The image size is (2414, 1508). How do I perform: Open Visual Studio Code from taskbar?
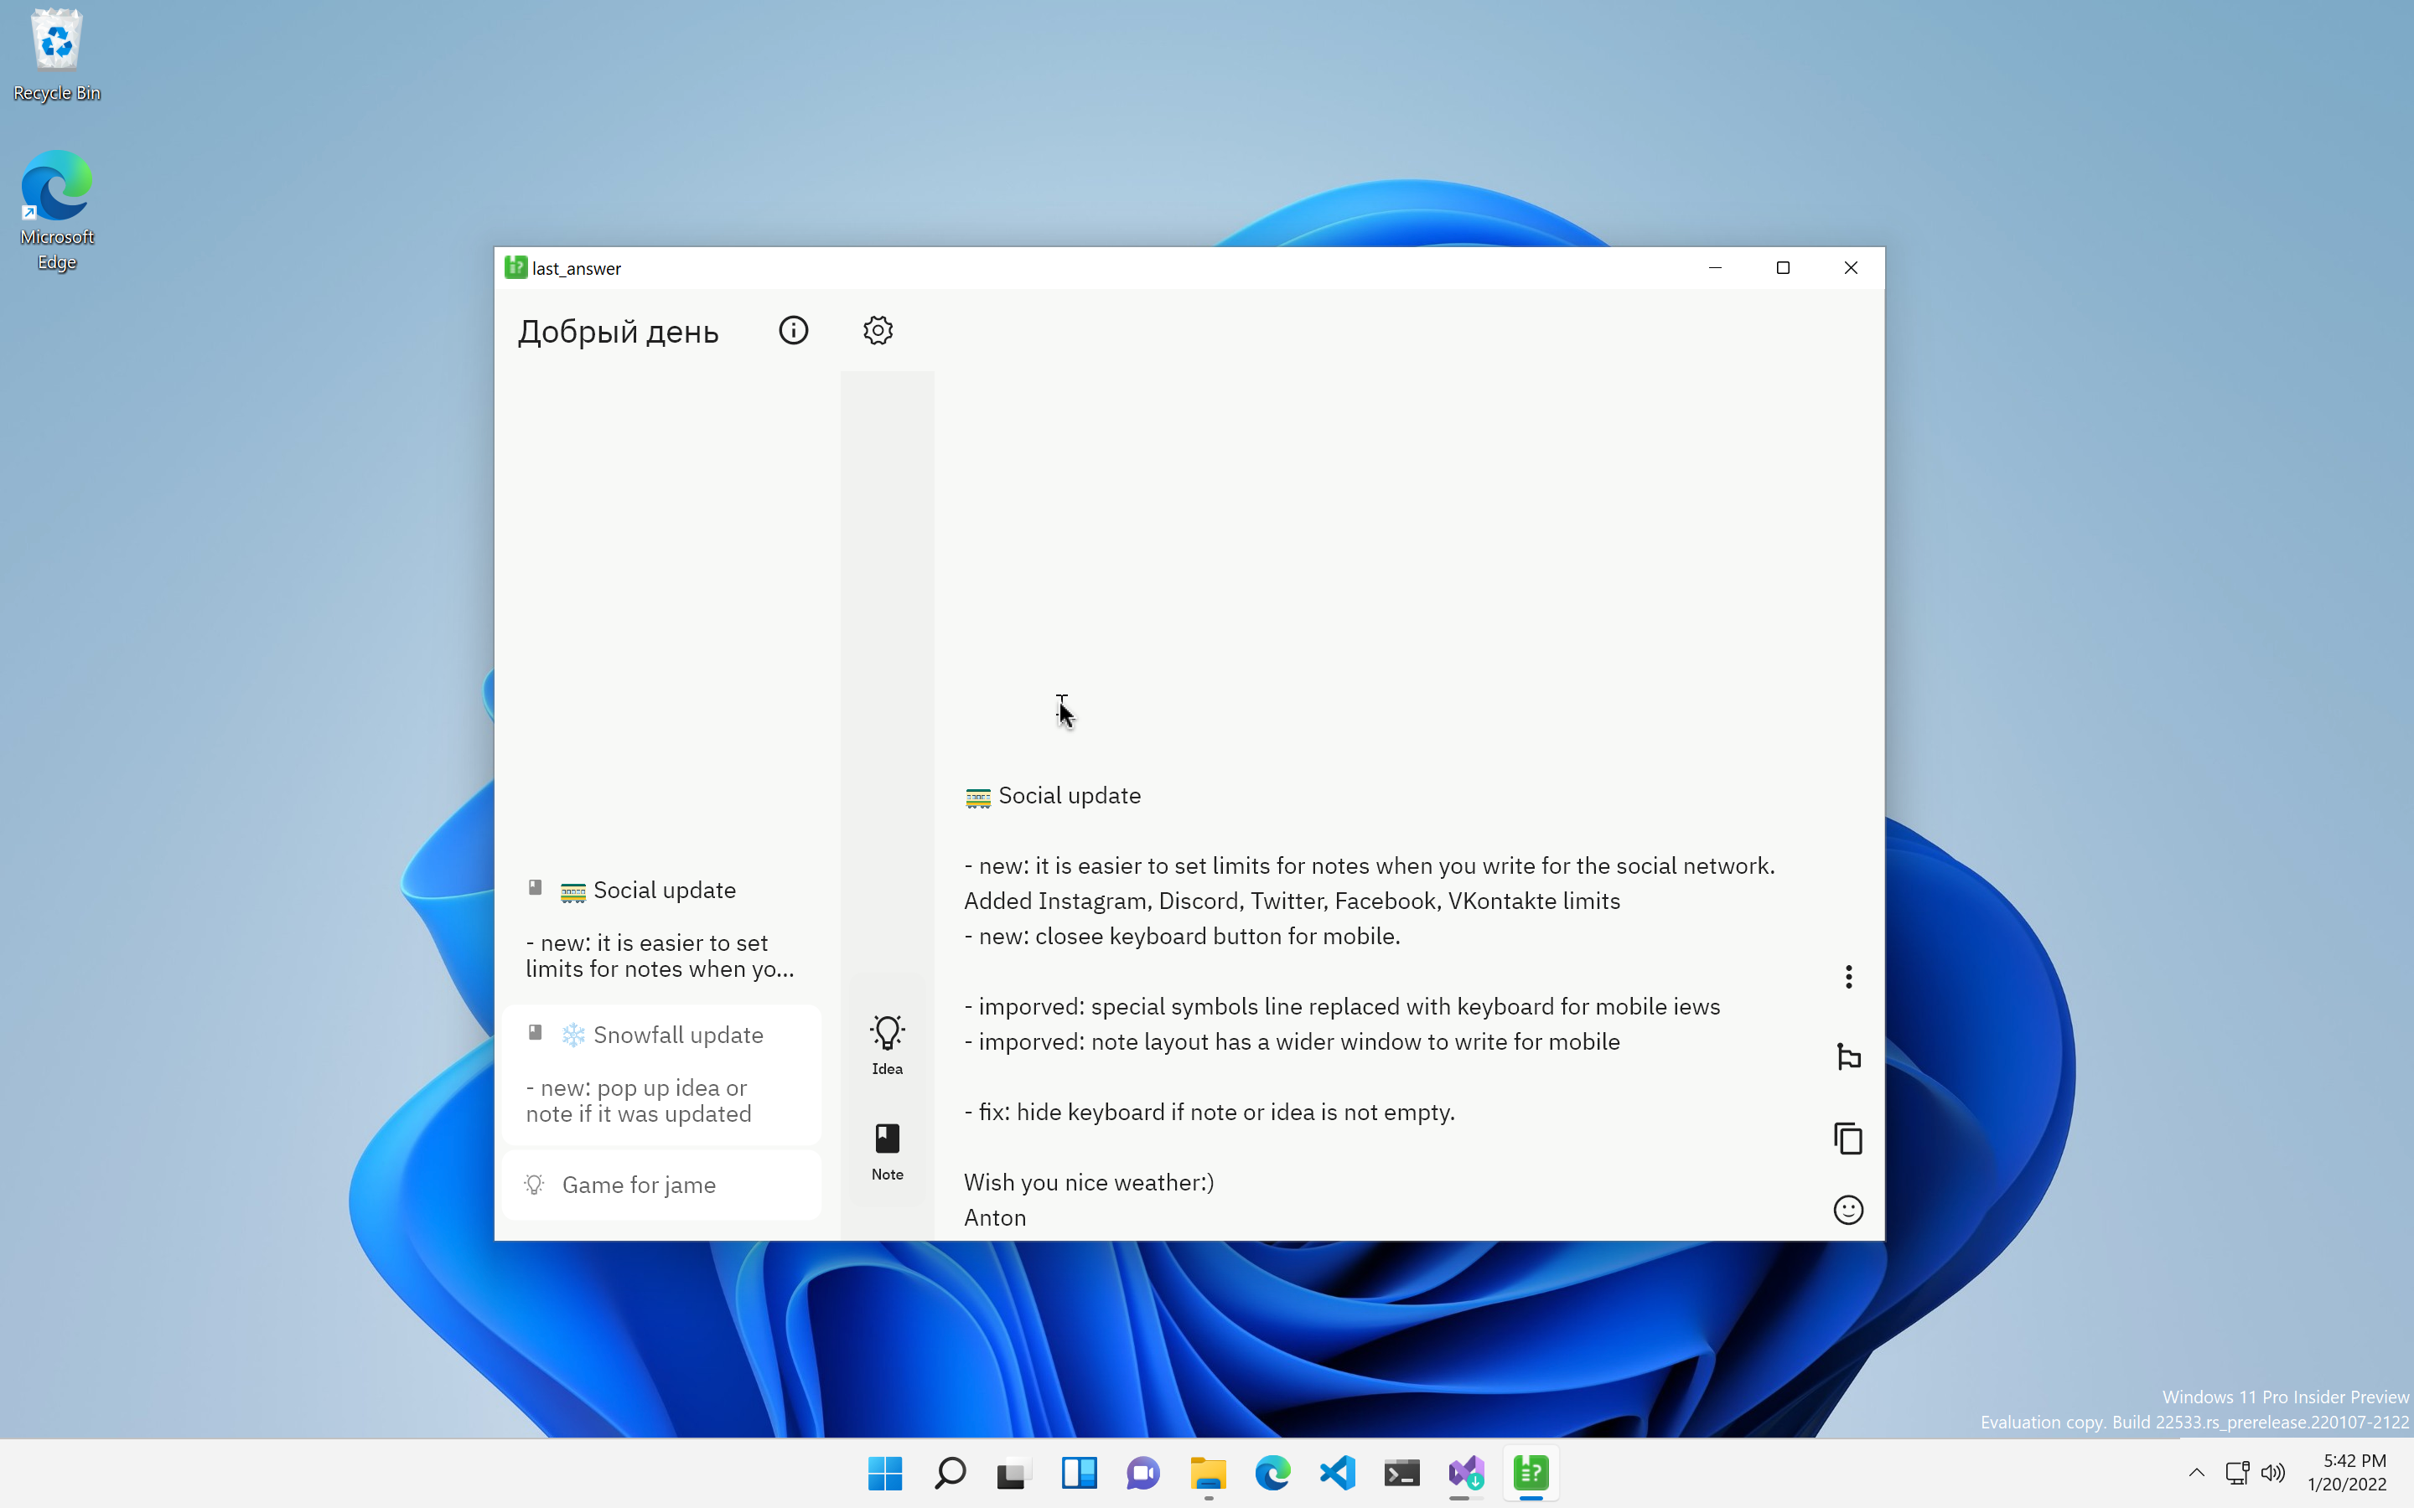click(x=1337, y=1473)
